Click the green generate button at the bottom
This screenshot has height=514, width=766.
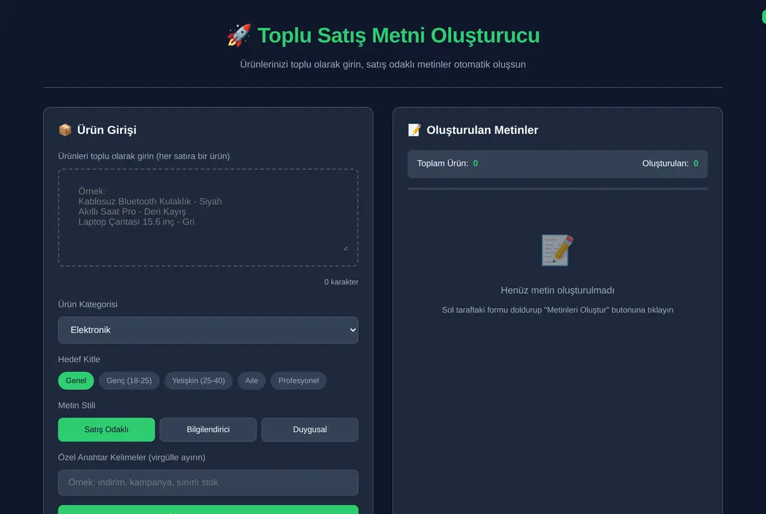tap(208, 510)
